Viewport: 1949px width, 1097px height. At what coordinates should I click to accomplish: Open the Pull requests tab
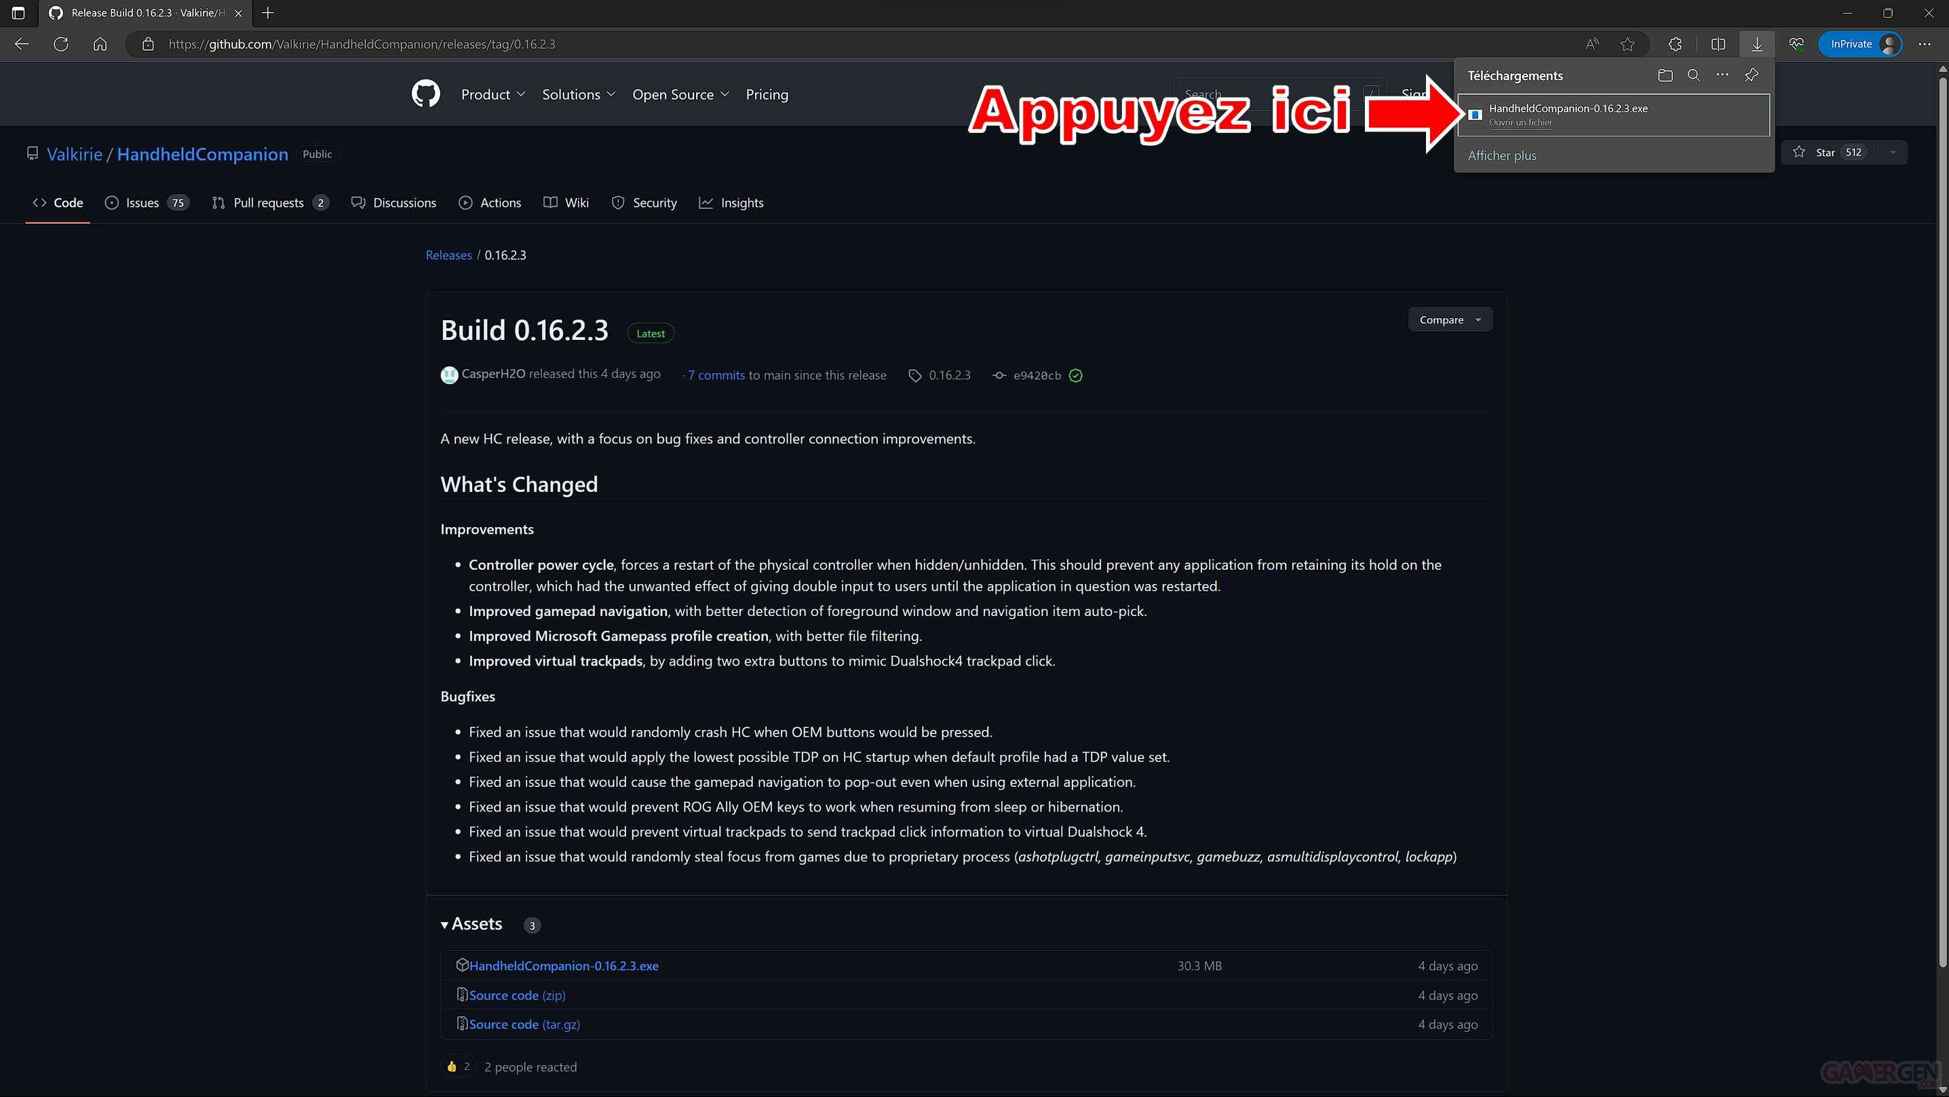269,202
